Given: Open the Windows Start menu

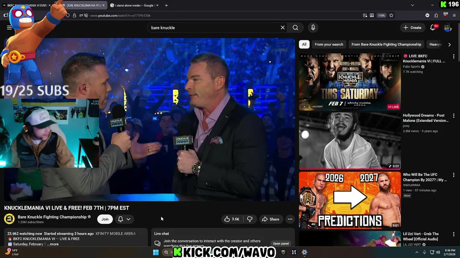Looking at the screenshot, I should pyautogui.click(x=156, y=252).
